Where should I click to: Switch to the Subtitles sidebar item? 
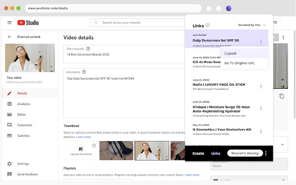point(24,136)
